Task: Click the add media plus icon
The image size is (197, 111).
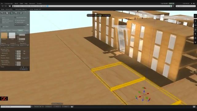Action: click(21, 67)
